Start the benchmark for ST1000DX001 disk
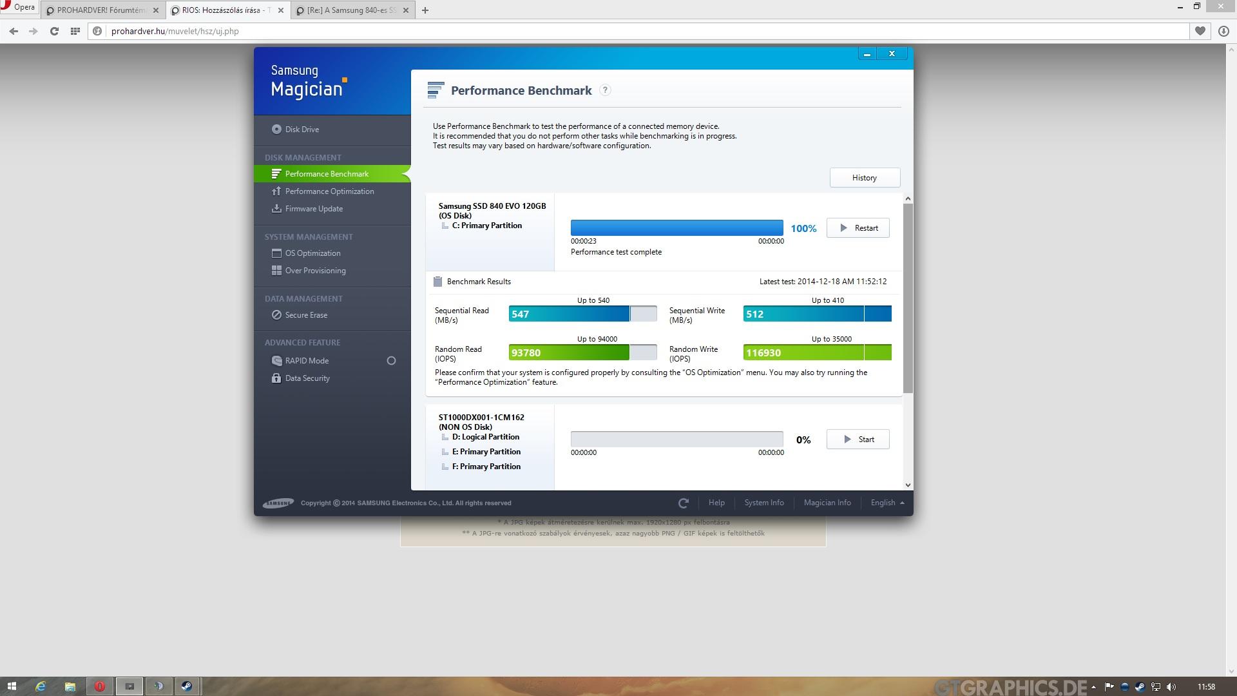The width and height of the screenshot is (1237, 696). point(858,440)
